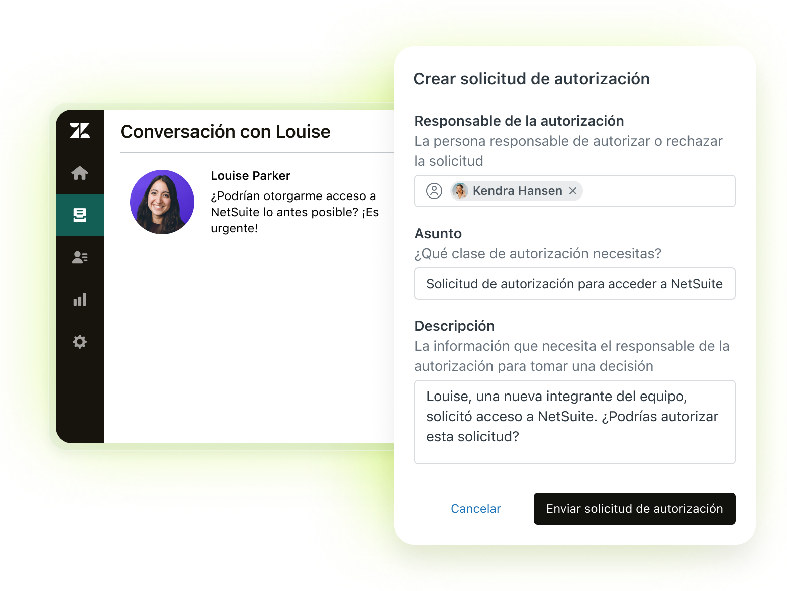Viewport: 787px width, 591px height.
Task: Click the Louise Parker sender name
Action: [251, 176]
